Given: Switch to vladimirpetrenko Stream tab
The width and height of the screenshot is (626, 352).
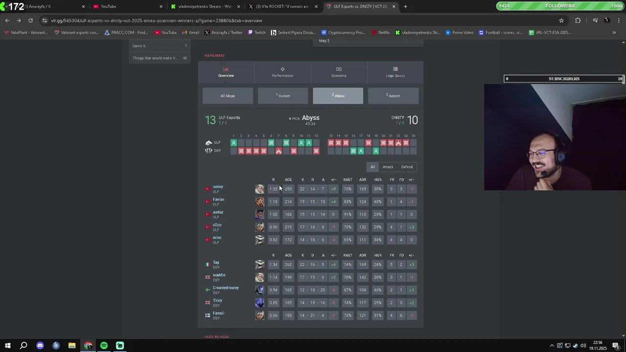Looking at the screenshot, I should coord(205,6).
